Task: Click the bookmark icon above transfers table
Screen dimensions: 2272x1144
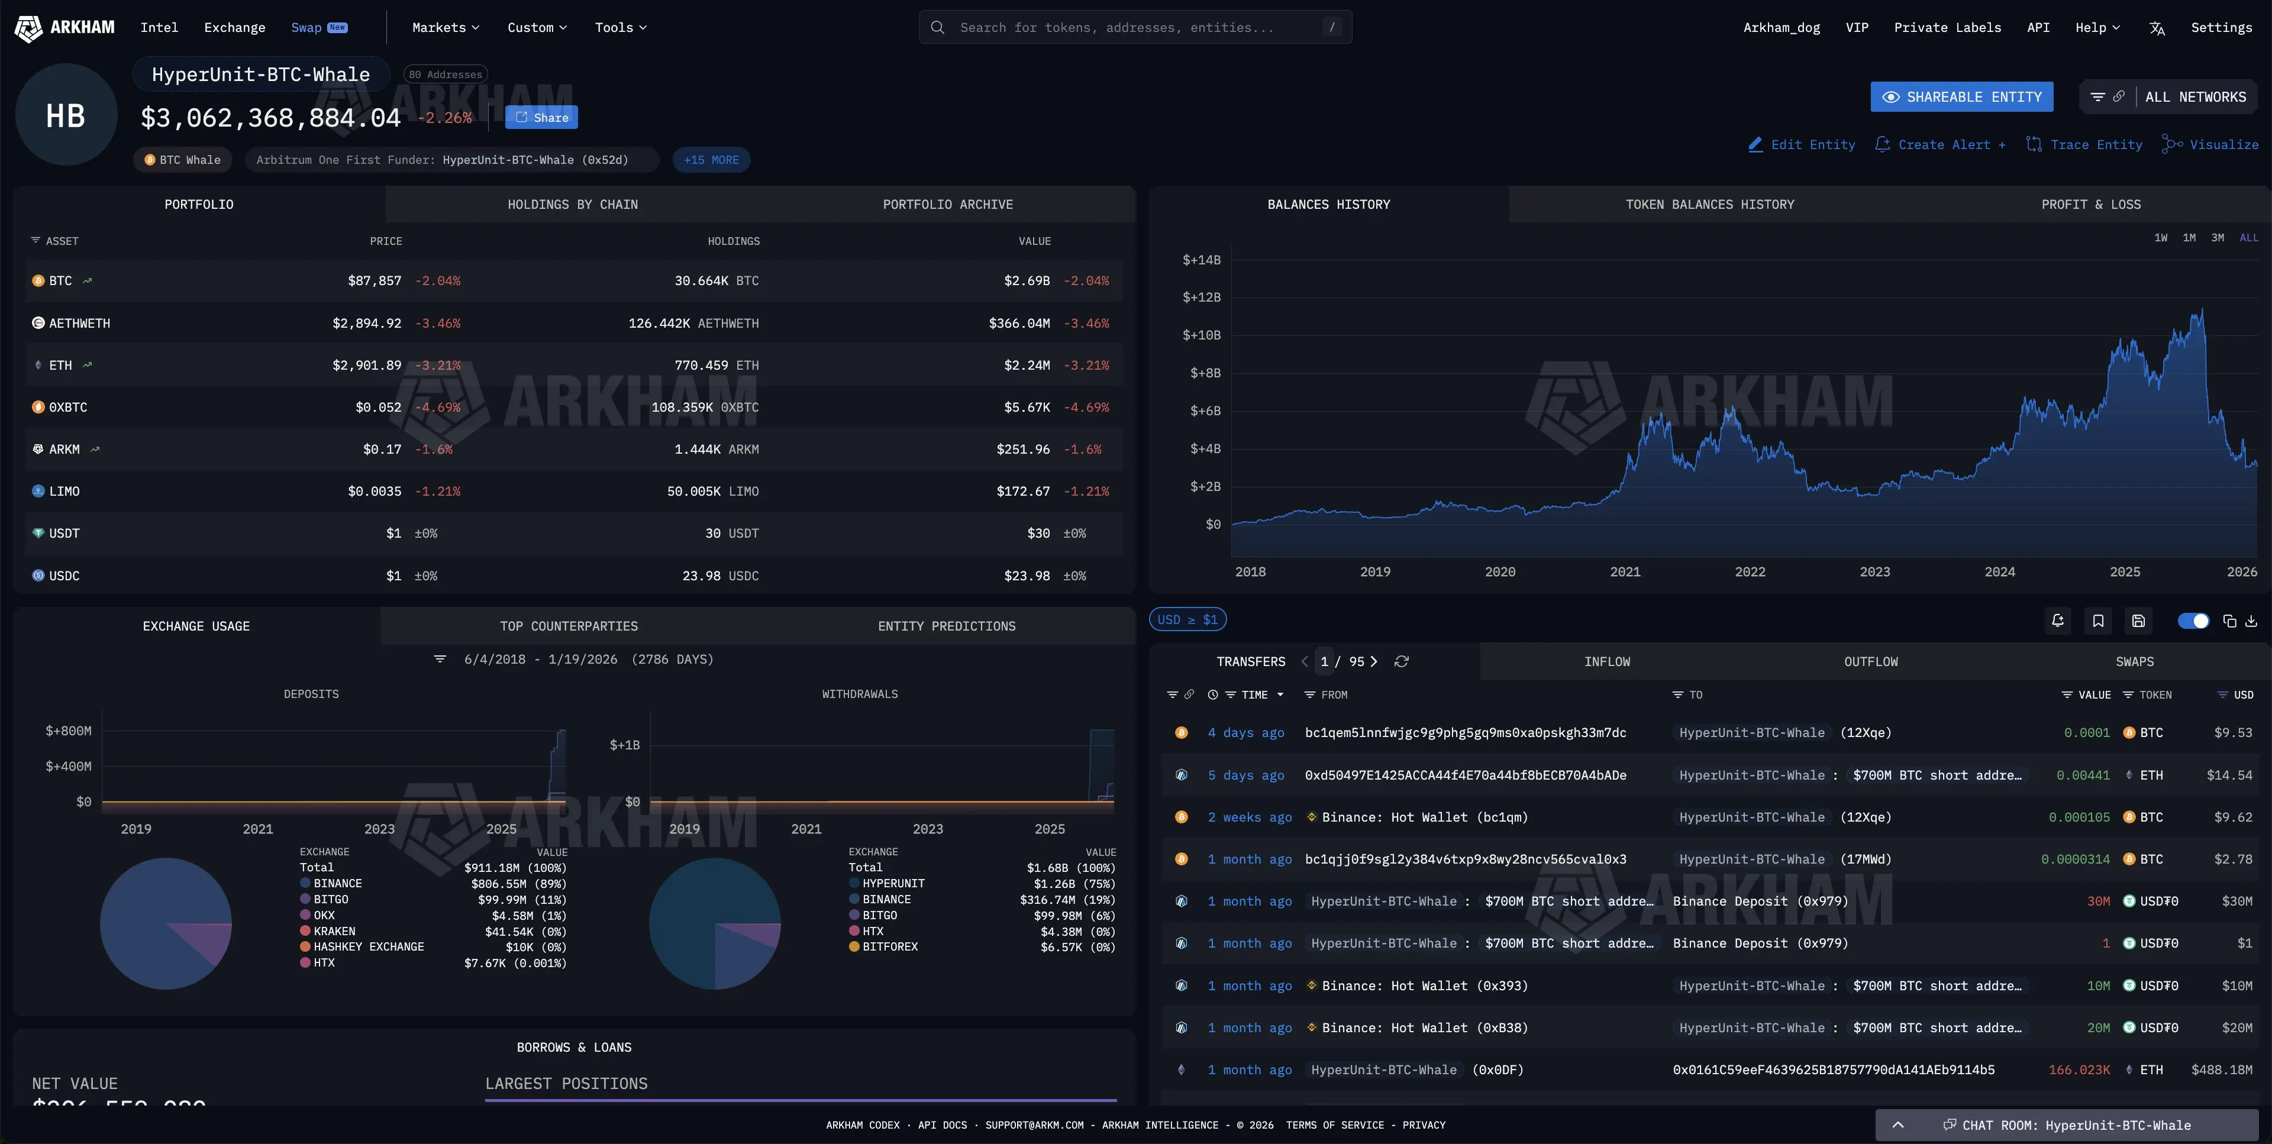Action: pos(2098,621)
